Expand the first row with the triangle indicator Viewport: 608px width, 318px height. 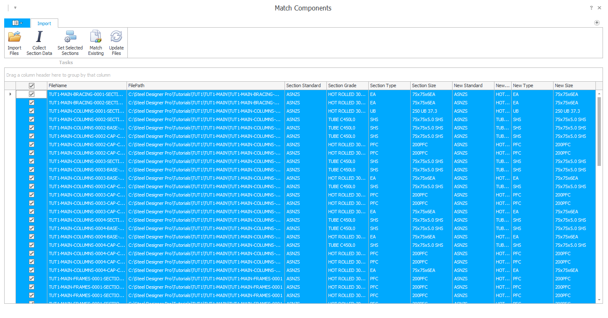click(x=10, y=94)
